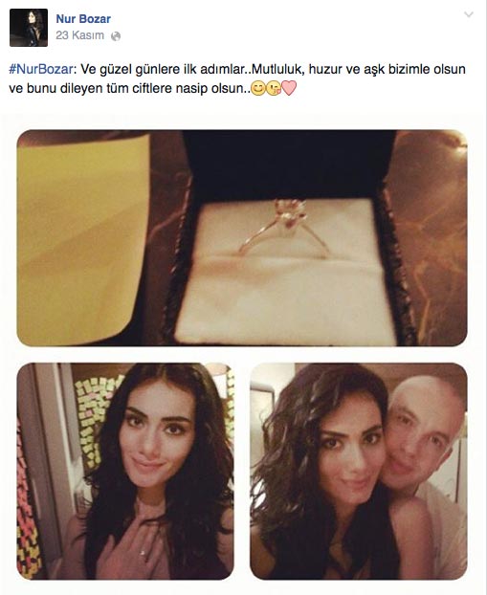This screenshot has height=595, width=487.
Task: Open the woman's solo selfie photo
Action: point(125,471)
